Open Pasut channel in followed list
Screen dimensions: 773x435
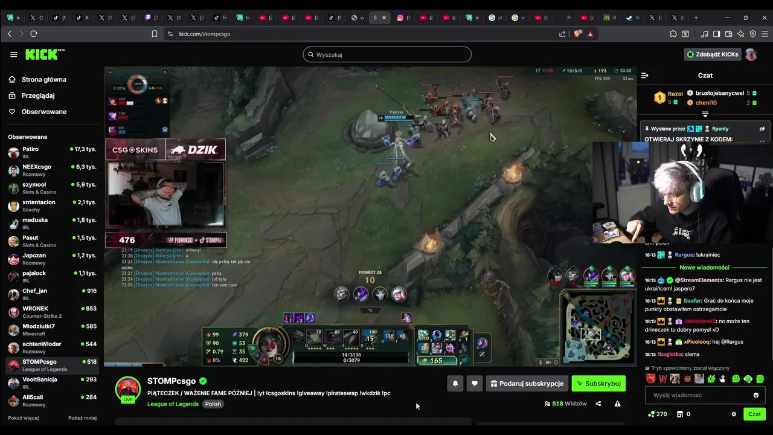pyautogui.click(x=52, y=241)
